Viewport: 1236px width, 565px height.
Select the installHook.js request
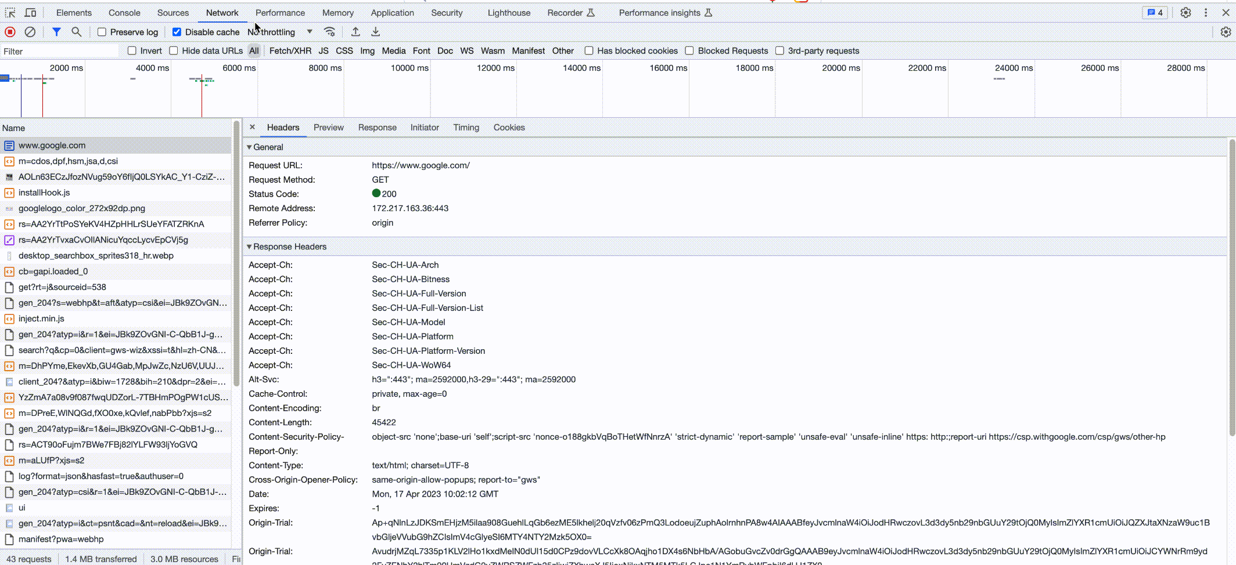116,193
